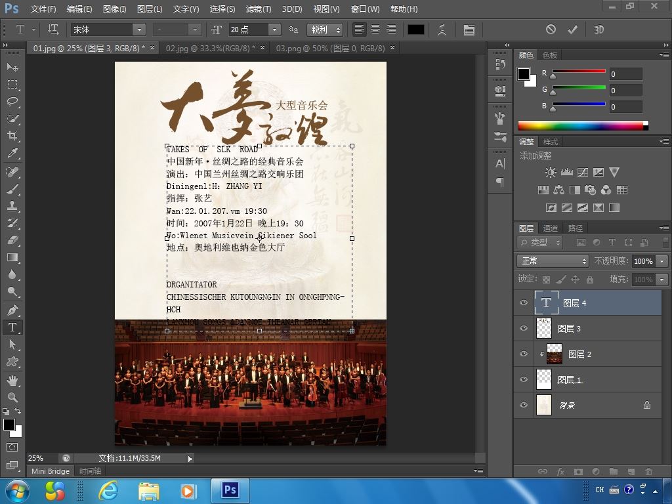Screen dimensions: 672x504
Task: Select the Dodge tool
Action: pos(12,292)
